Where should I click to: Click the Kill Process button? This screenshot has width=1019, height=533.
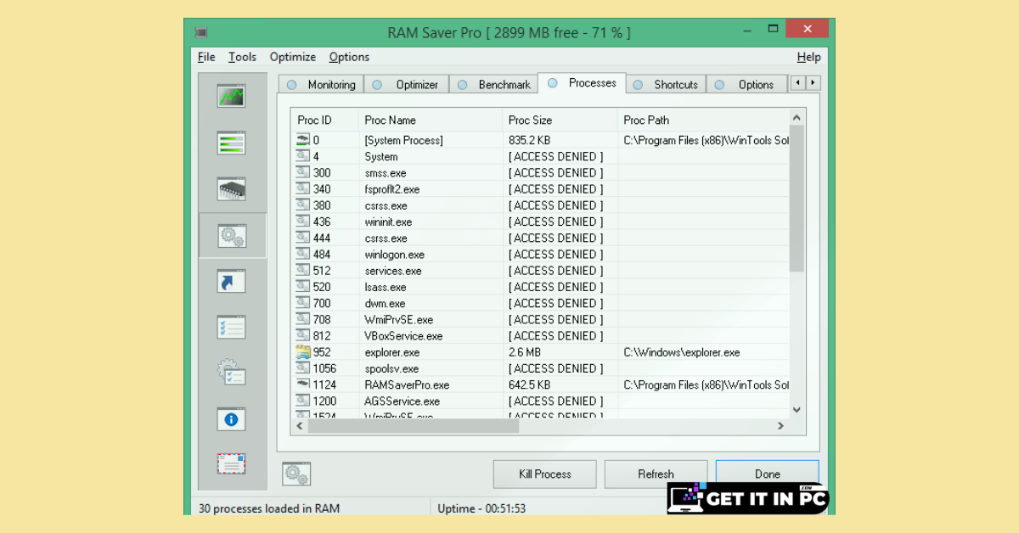click(545, 474)
